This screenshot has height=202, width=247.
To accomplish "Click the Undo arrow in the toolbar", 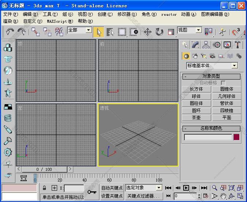I will tap(10, 32).
